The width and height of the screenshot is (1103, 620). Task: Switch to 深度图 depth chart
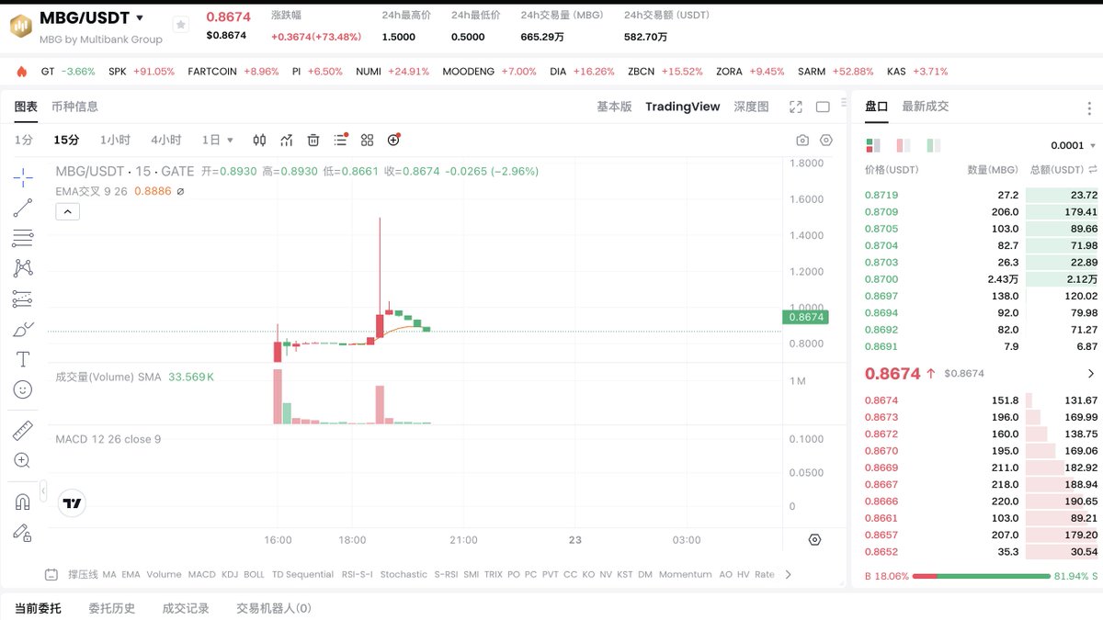coord(751,107)
